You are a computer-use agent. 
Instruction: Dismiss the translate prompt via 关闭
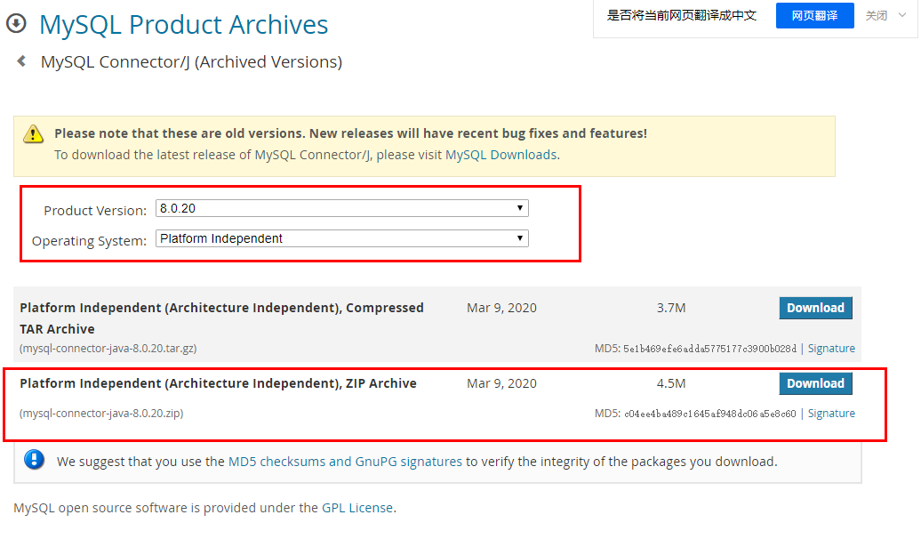875,15
